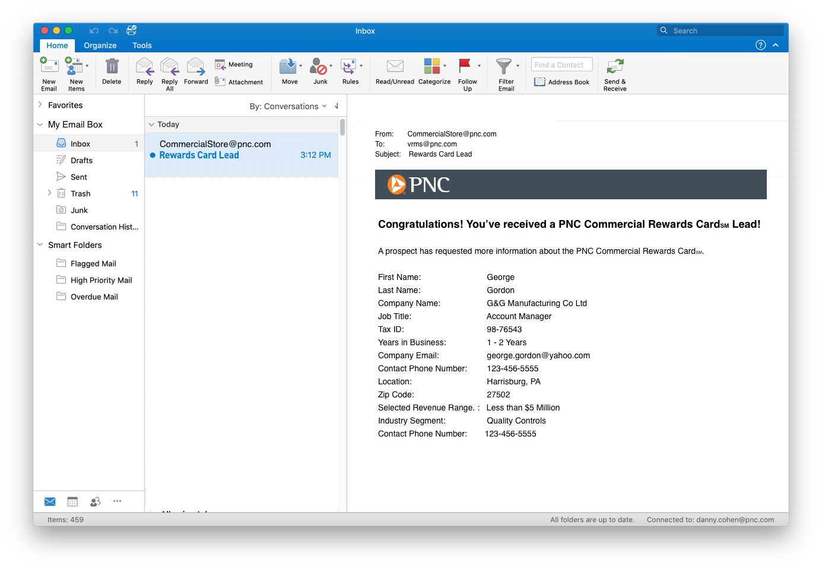Screen dimensions: 822x570
Task: Choose Reply All in the ribbon
Action: click(x=170, y=74)
